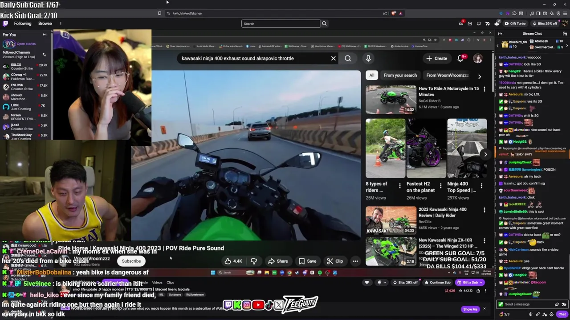The width and height of the screenshot is (570, 320).
Task: Open the Prime loot crown icon
Action: pos(461,24)
